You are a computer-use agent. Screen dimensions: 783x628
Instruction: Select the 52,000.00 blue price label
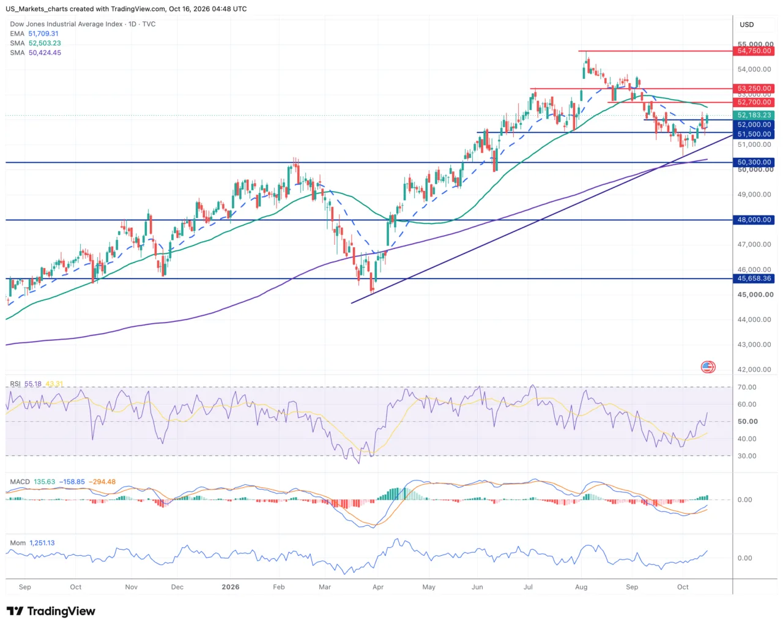click(754, 125)
